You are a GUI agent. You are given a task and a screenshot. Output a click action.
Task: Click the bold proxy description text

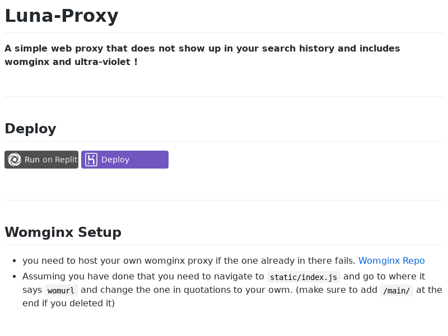[x=202, y=55]
